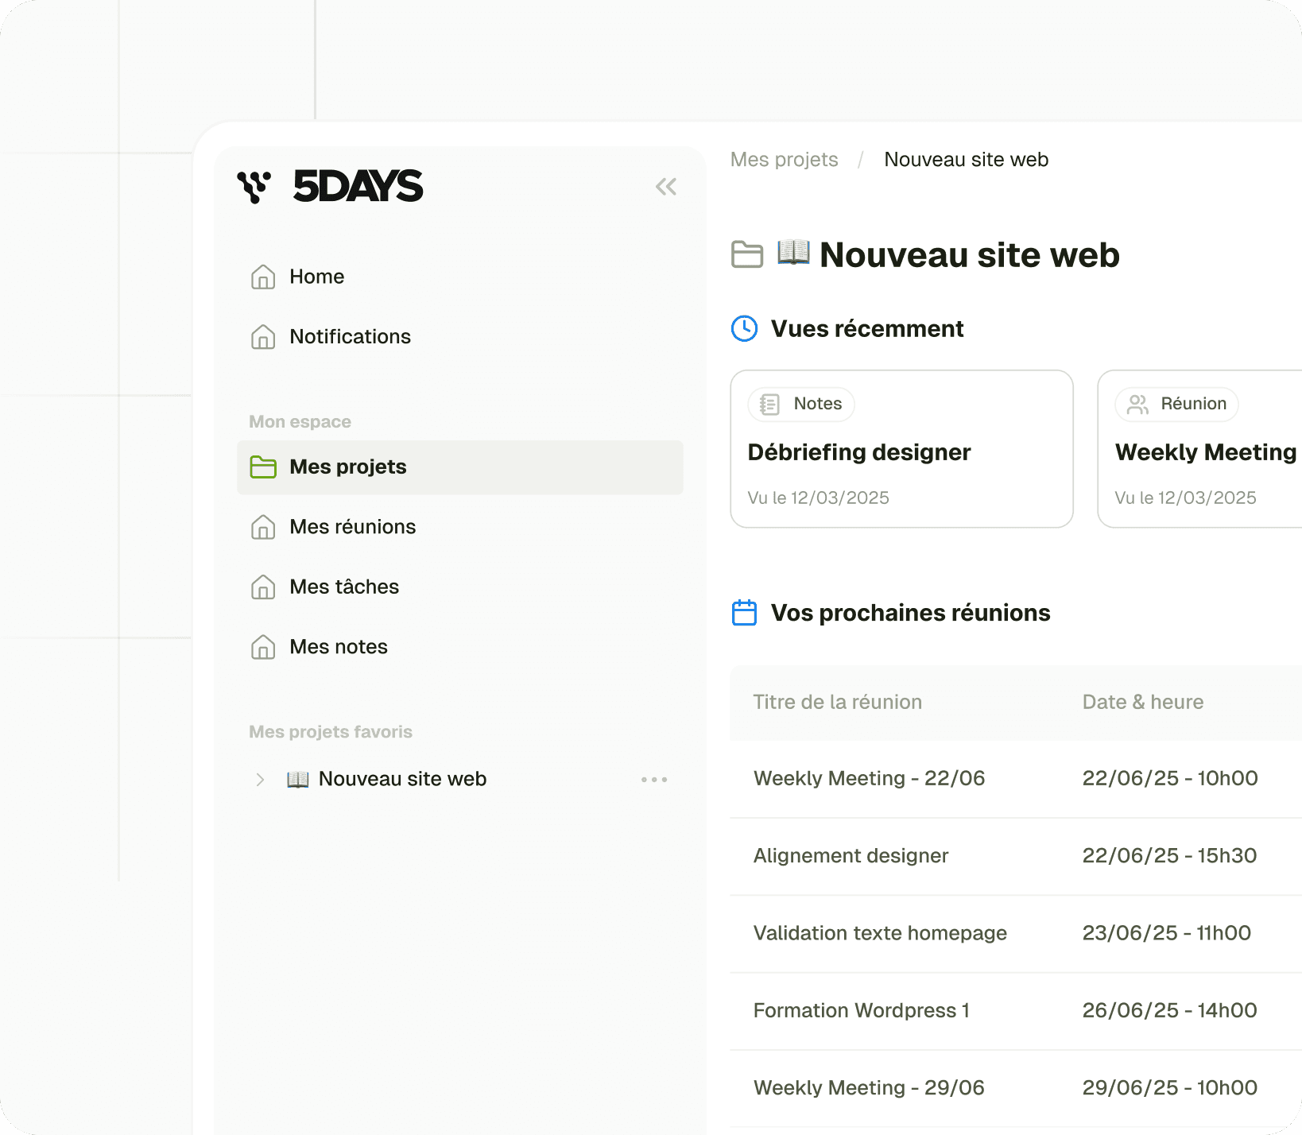
Task: Click the Notifications bell entry icon
Action: point(263,336)
